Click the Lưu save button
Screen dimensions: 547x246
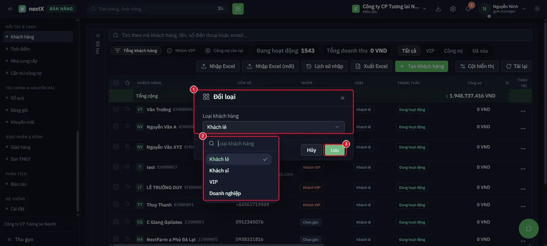pos(335,150)
